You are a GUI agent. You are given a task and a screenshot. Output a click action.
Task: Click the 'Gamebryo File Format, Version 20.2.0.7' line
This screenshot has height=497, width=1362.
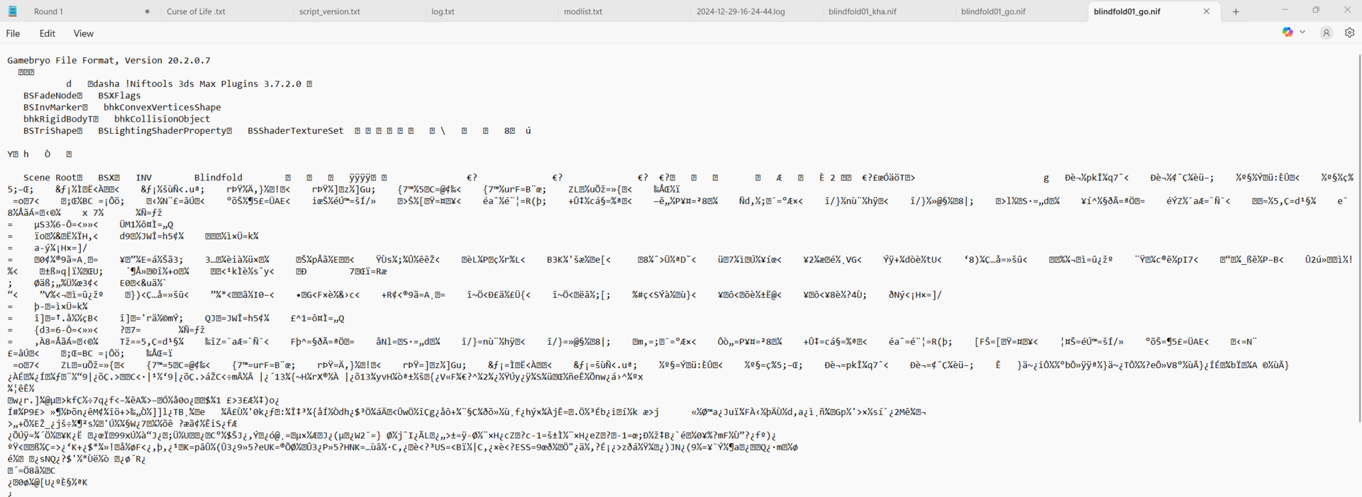[109, 60]
